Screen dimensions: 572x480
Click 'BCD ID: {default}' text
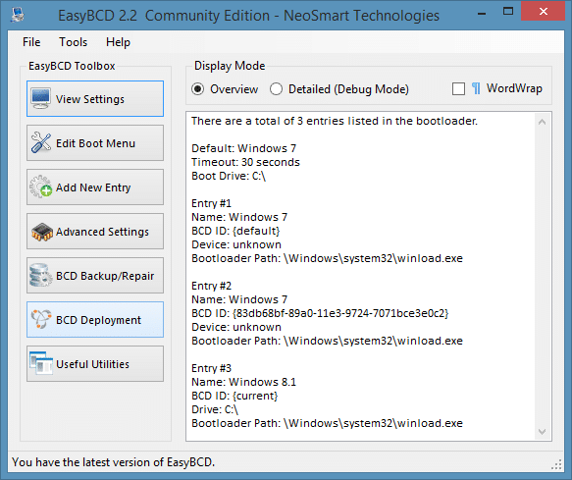[x=235, y=231]
